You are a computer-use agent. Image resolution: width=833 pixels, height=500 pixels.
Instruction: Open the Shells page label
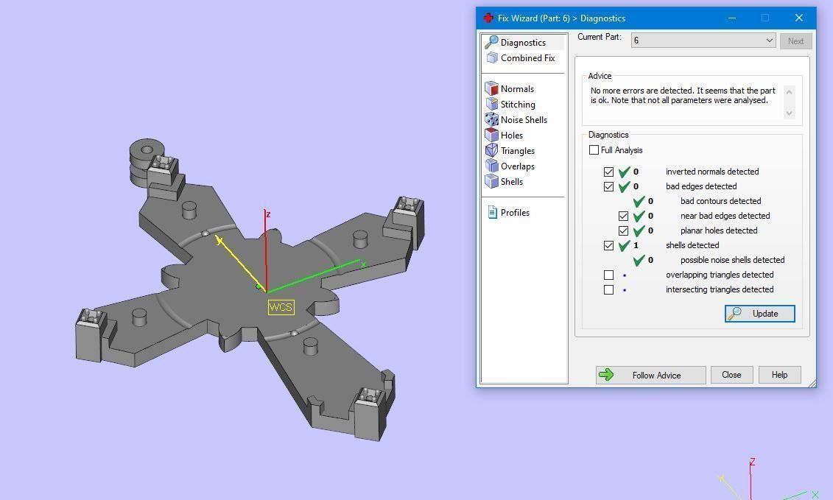coord(512,181)
